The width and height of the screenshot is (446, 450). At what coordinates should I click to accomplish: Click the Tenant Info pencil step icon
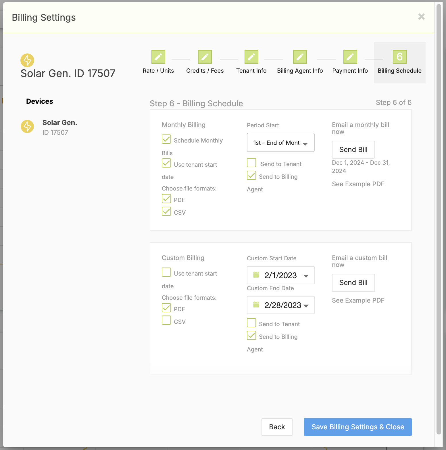click(251, 57)
